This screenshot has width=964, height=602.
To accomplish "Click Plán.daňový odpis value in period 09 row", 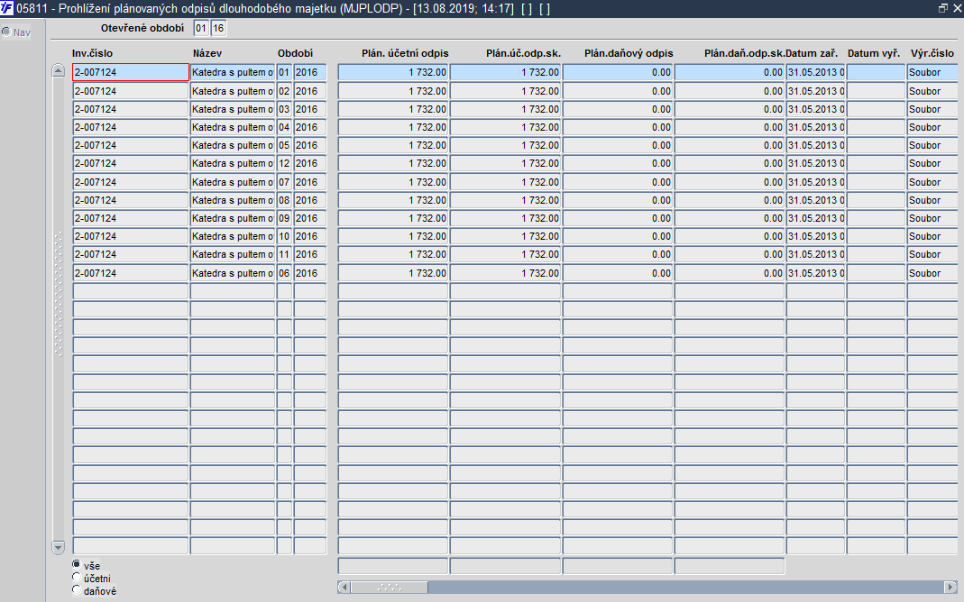I will pos(618,218).
